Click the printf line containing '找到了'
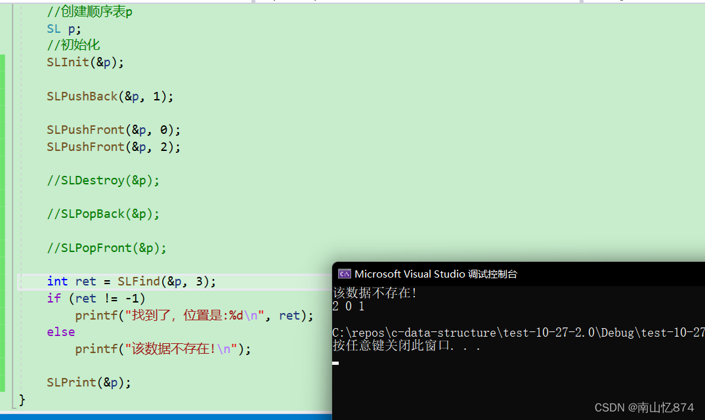The height and width of the screenshot is (420, 705). coord(194,315)
